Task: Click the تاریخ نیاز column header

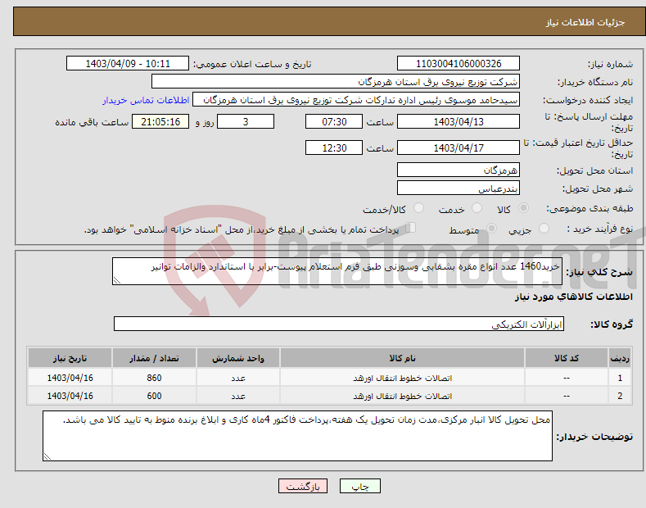Action: 70,358
